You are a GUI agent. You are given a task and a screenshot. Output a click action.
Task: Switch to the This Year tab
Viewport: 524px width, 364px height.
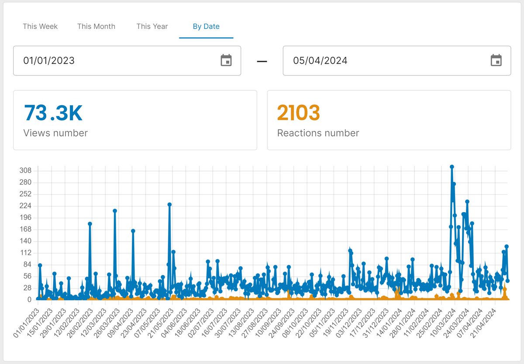tap(152, 26)
